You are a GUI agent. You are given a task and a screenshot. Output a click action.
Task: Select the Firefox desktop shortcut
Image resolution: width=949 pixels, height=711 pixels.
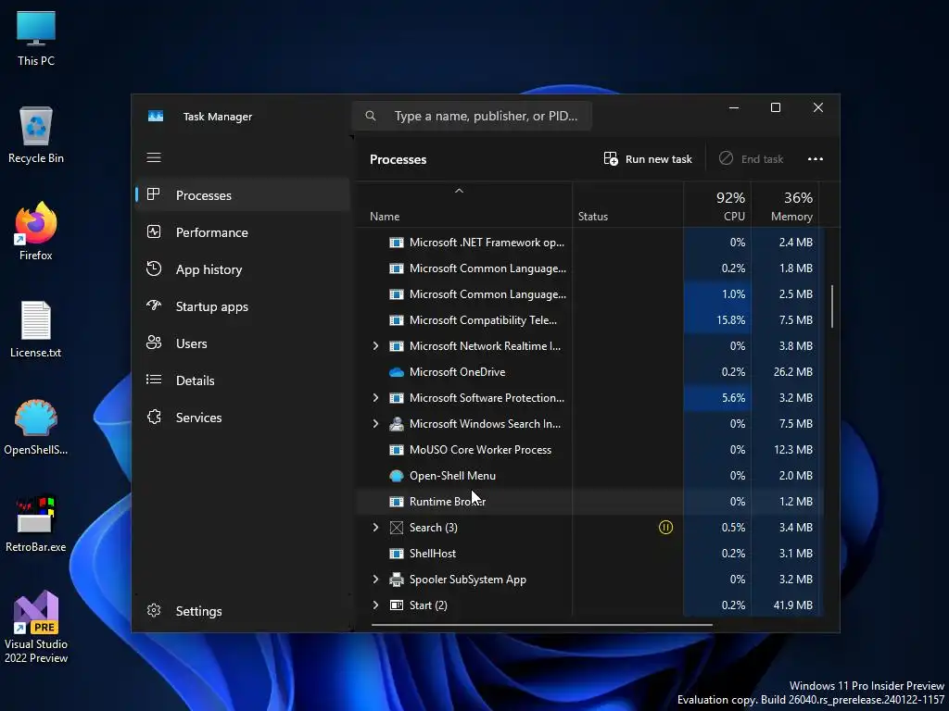(x=36, y=231)
